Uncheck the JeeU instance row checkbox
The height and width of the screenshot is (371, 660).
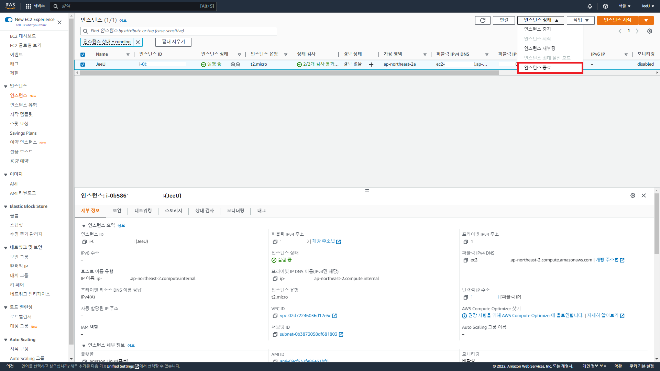click(82, 65)
